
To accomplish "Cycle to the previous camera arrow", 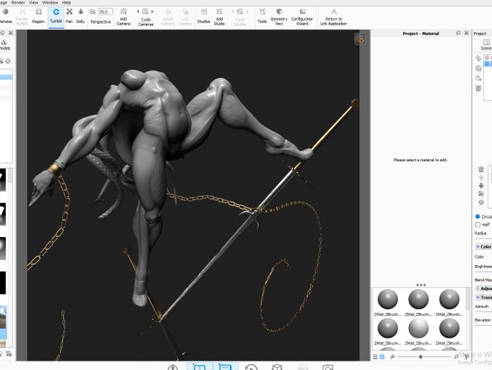I will point(137,12).
